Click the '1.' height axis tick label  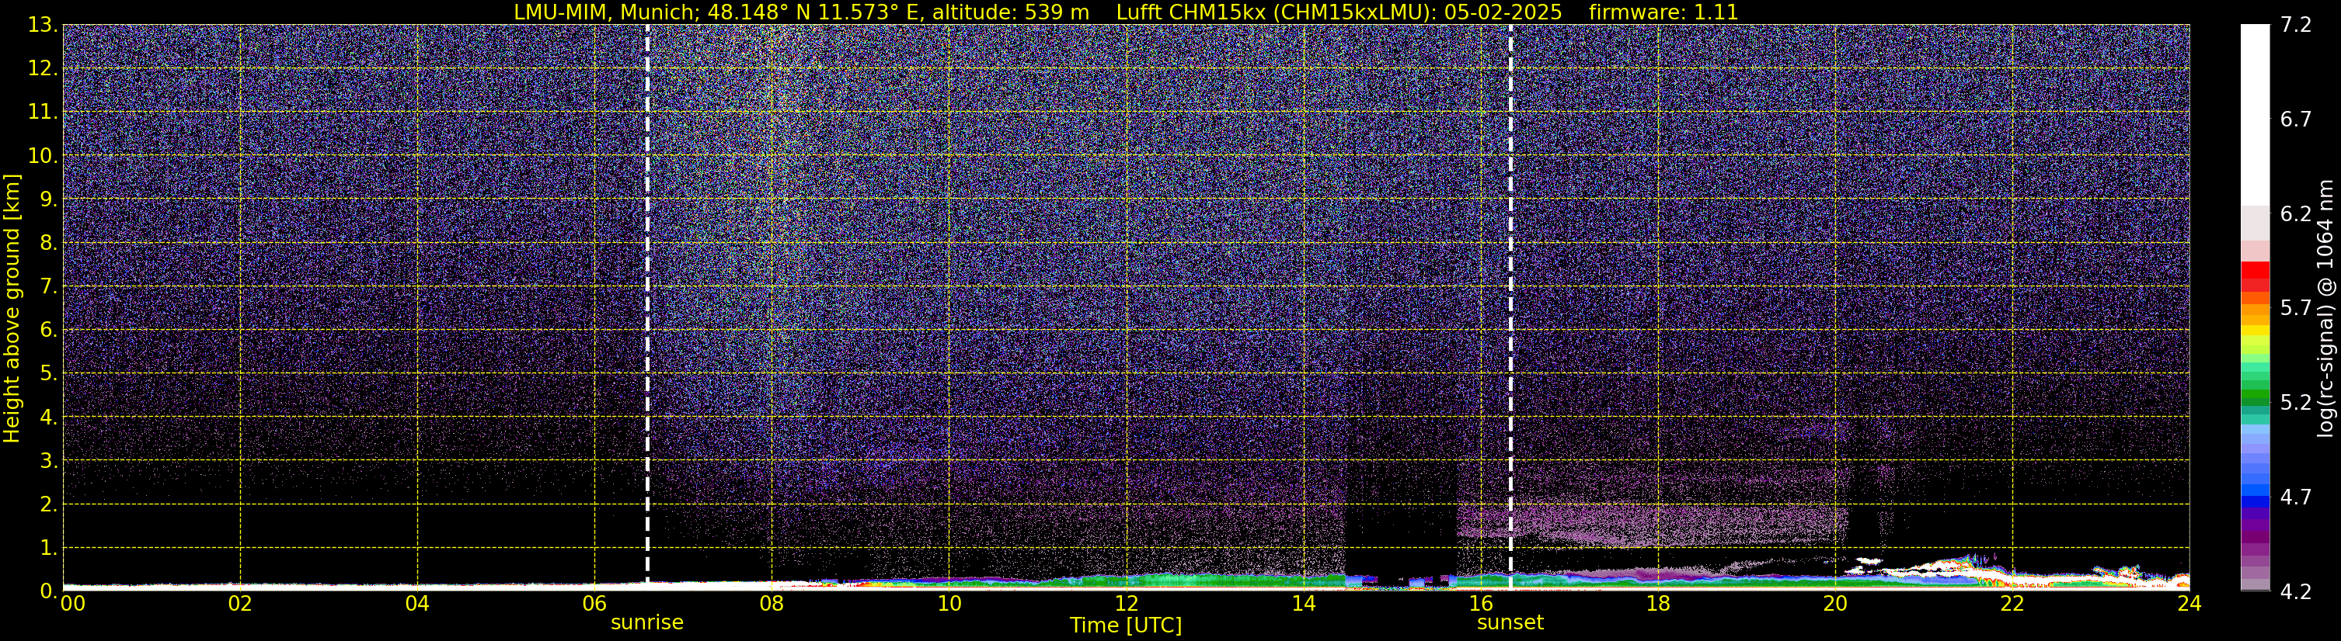click(x=48, y=549)
